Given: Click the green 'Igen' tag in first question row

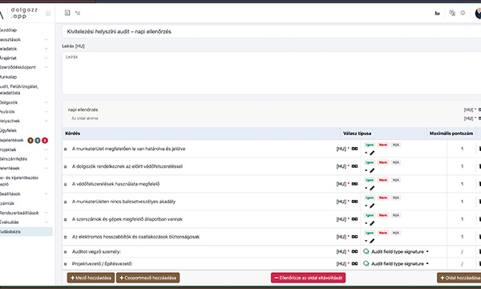Looking at the screenshot, I should click(370, 144).
